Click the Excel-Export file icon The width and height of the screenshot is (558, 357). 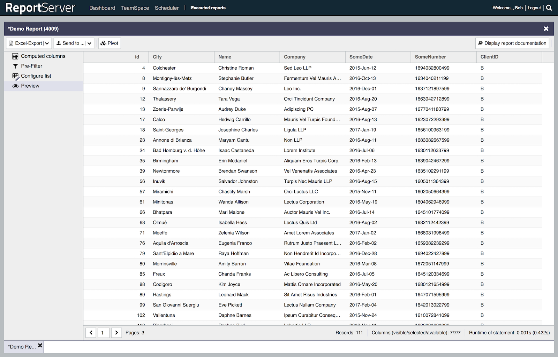coord(11,43)
